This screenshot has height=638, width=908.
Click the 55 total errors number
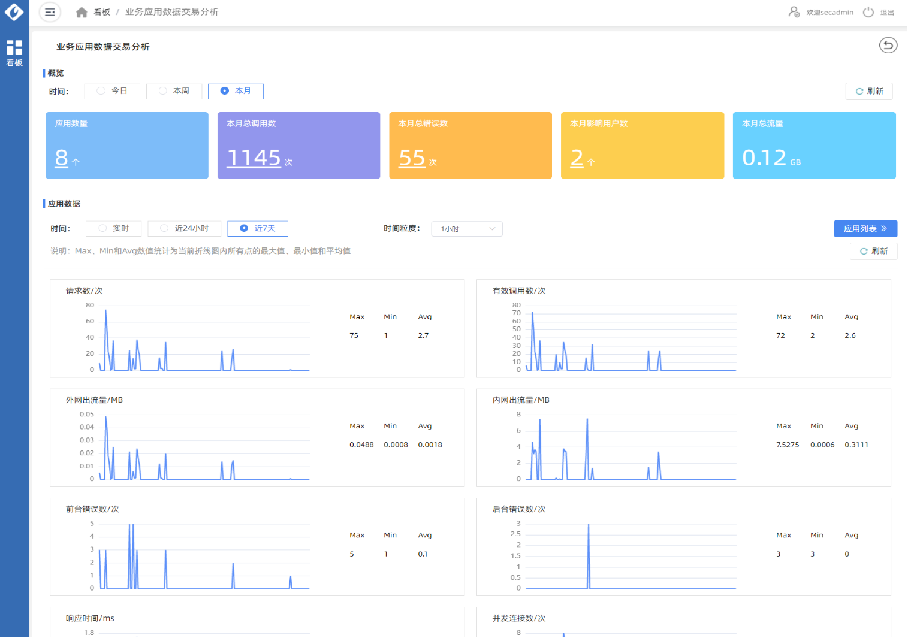tap(412, 158)
